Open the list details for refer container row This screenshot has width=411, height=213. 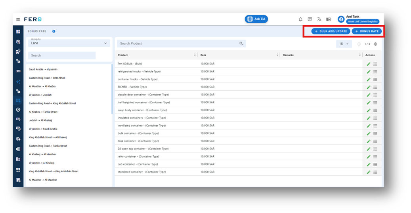(x=375, y=157)
